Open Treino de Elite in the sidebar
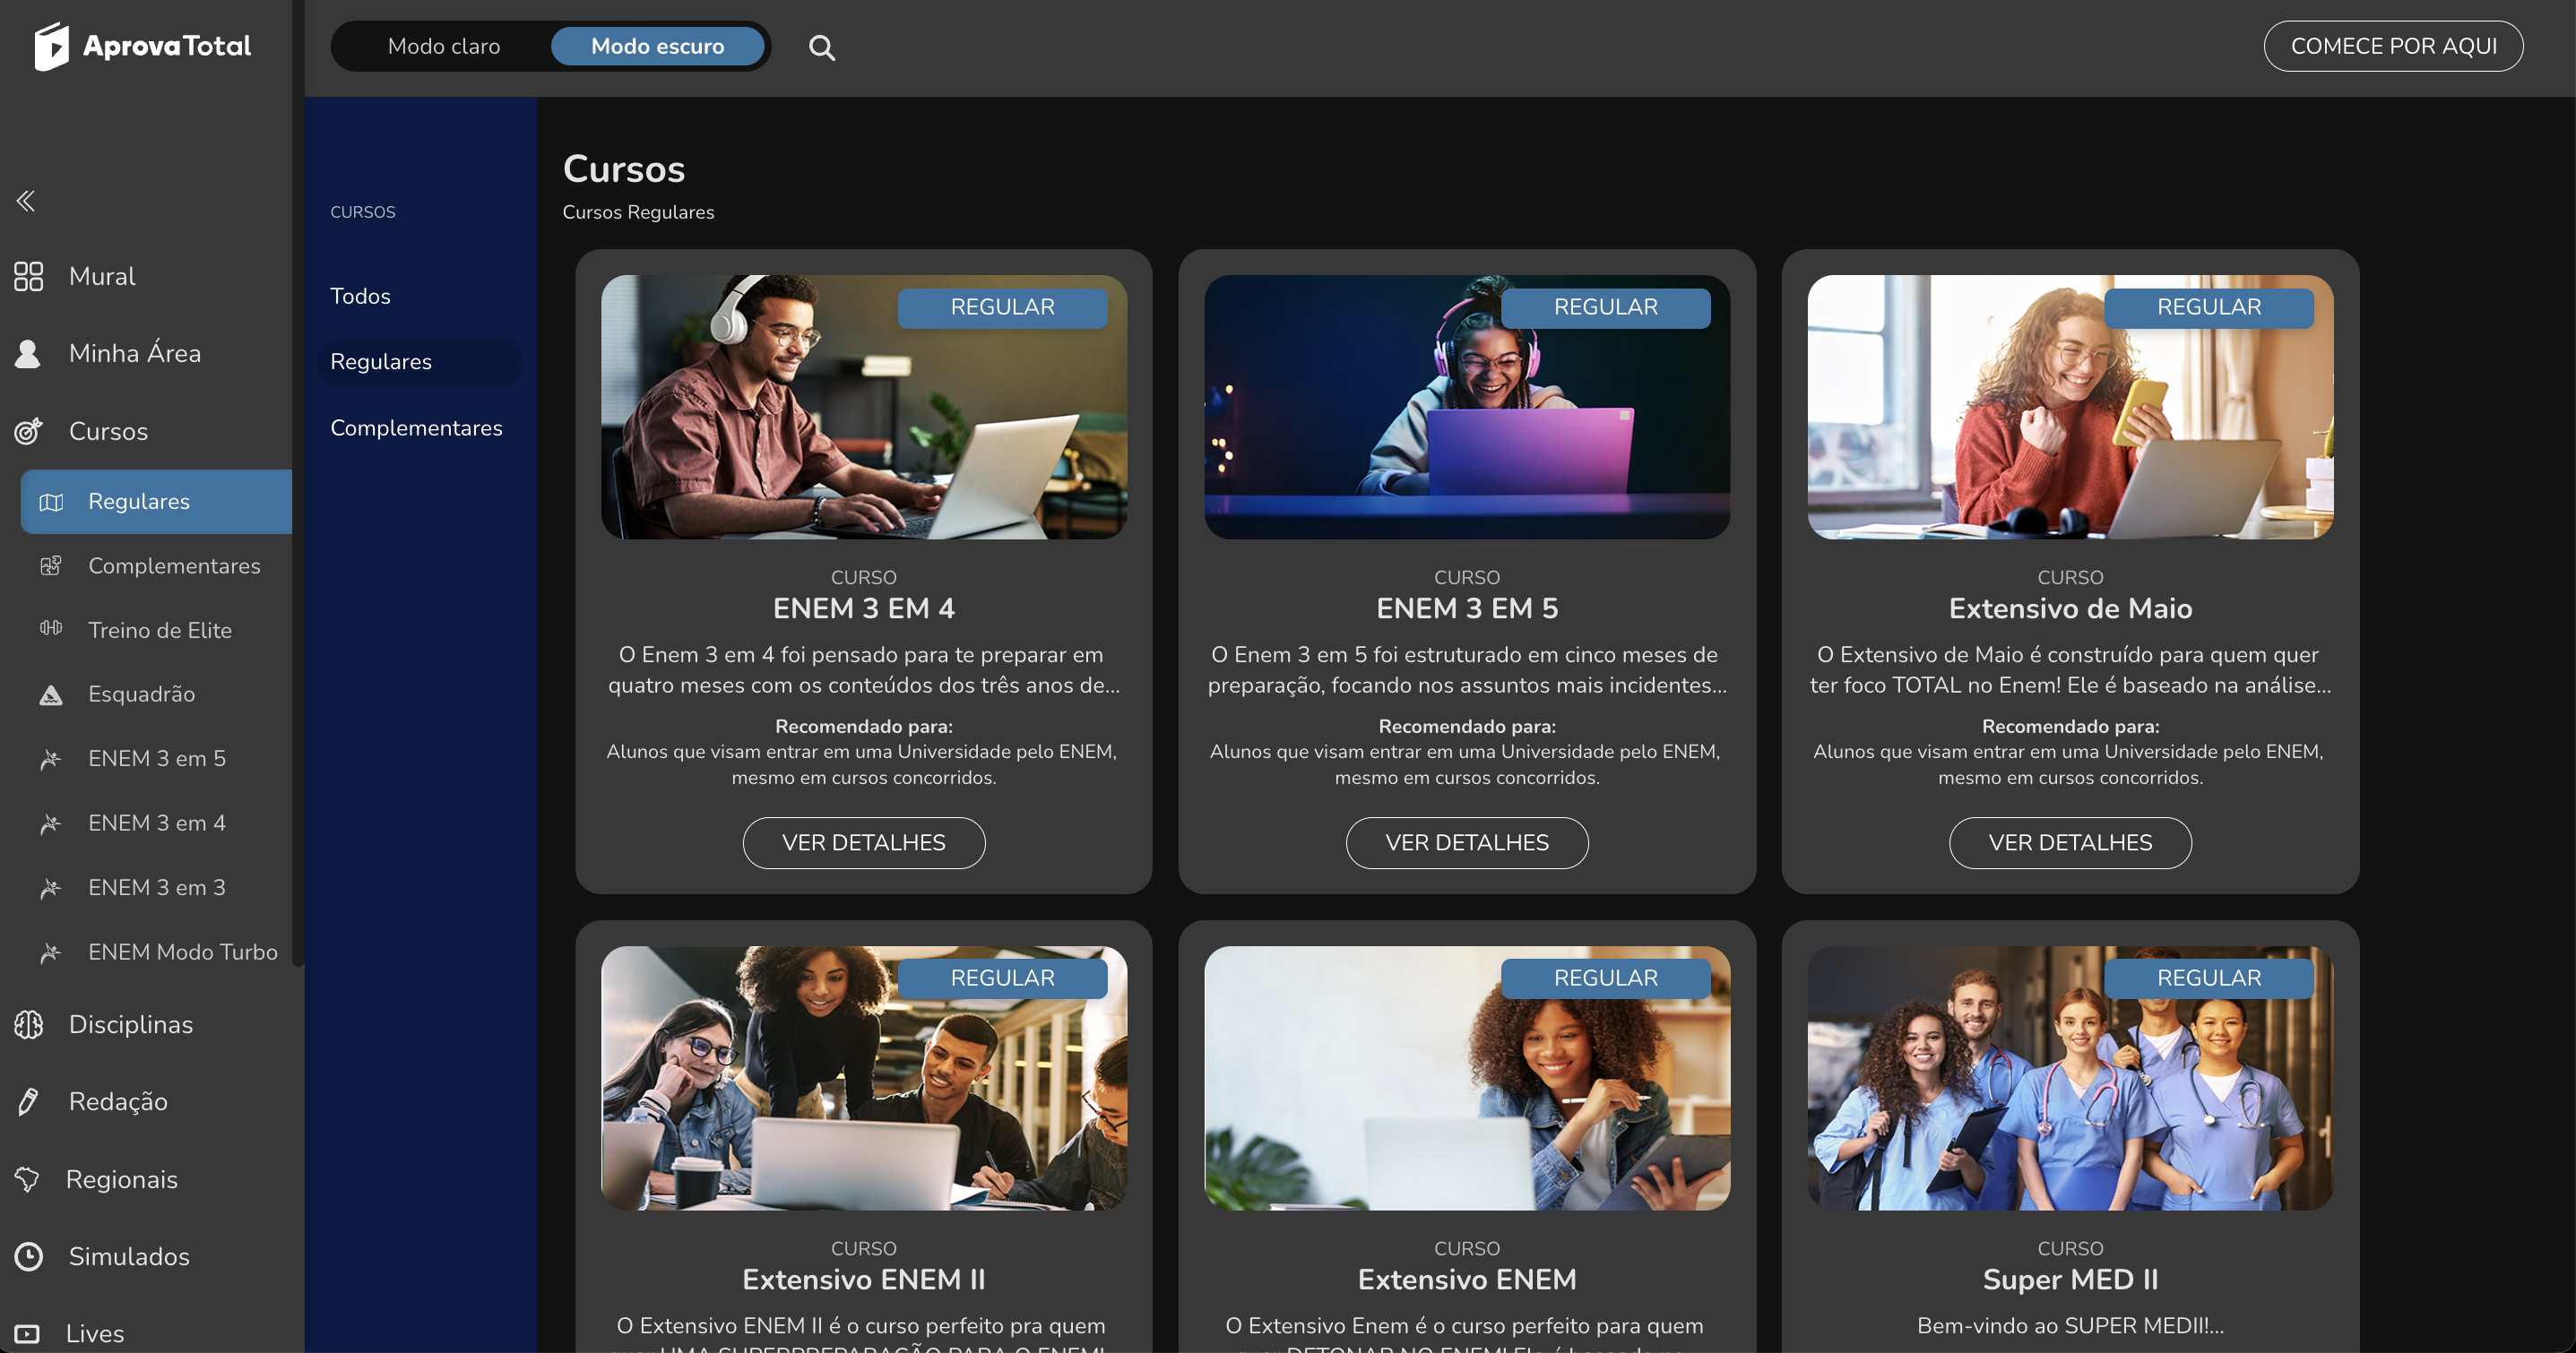The height and width of the screenshot is (1353, 2576). click(x=160, y=630)
